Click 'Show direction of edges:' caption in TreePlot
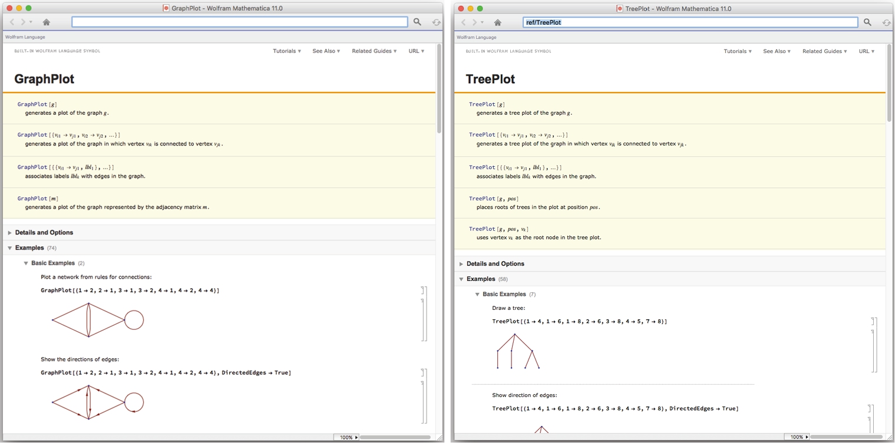 tap(524, 395)
